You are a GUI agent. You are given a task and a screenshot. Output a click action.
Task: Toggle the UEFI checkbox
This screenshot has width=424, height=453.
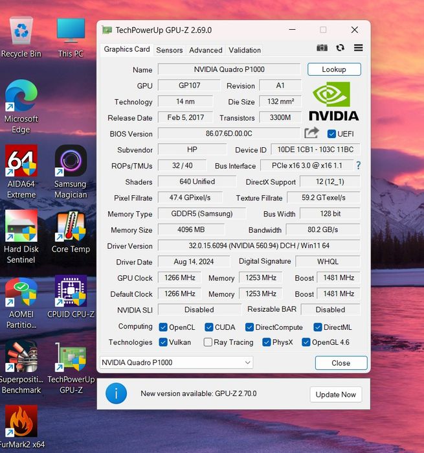point(331,134)
